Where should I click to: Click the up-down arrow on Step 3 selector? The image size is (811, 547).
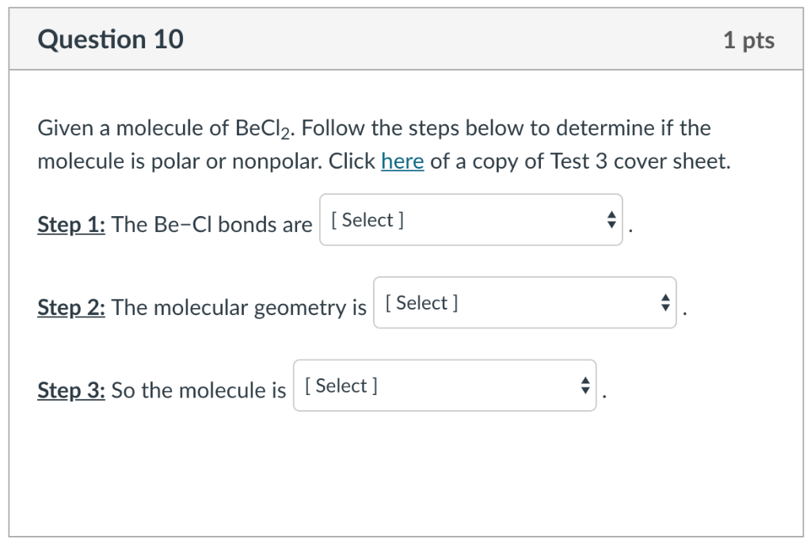(584, 386)
